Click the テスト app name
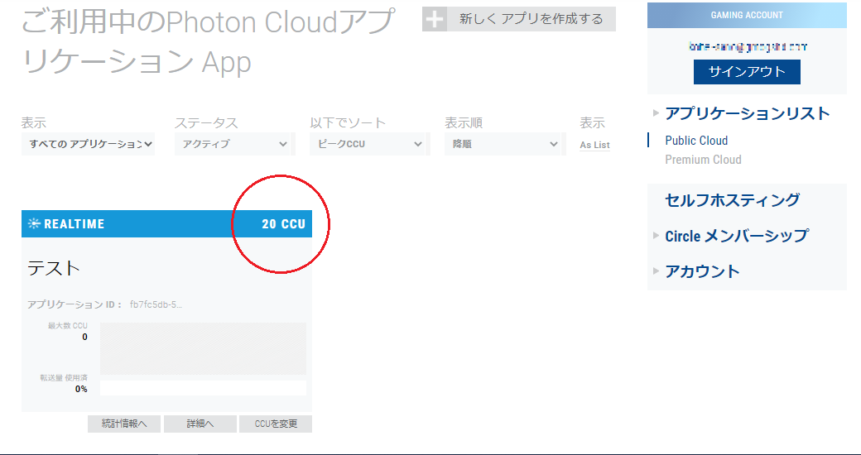Image resolution: width=861 pixels, height=455 pixels. point(54,268)
